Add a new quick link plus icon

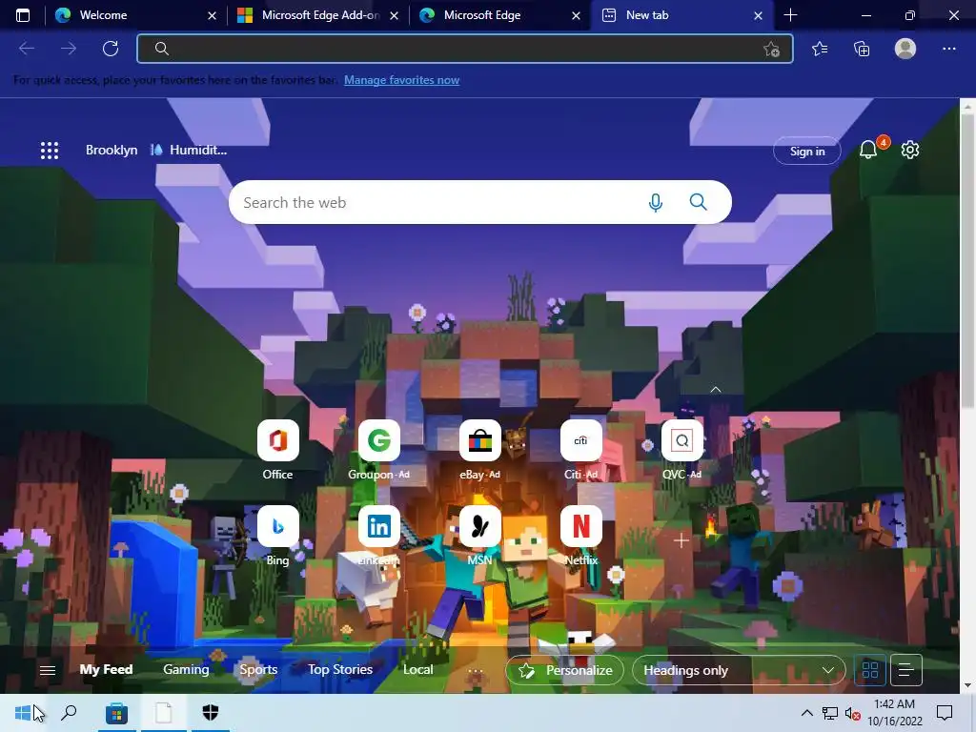(681, 540)
